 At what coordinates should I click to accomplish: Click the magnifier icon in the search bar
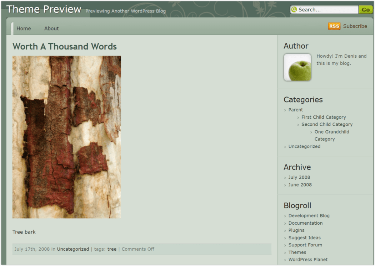coord(294,10)
